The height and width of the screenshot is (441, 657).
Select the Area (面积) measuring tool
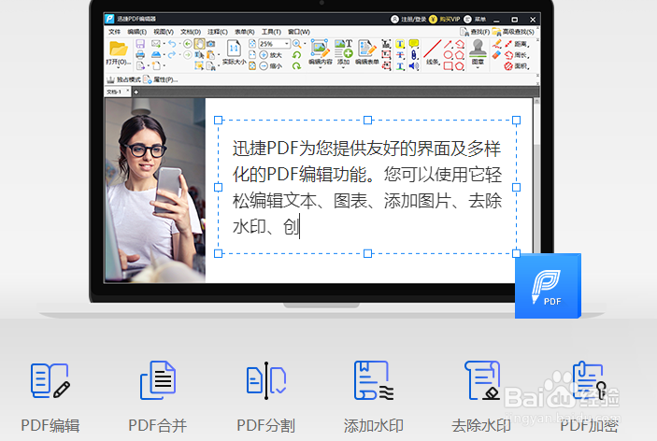coord(516,65)
